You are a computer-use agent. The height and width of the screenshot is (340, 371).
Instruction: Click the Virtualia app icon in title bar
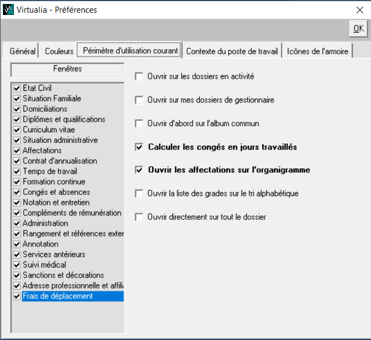[x=8, y=9]
